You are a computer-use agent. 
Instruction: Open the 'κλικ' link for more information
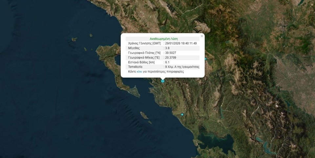click(139, 71)
